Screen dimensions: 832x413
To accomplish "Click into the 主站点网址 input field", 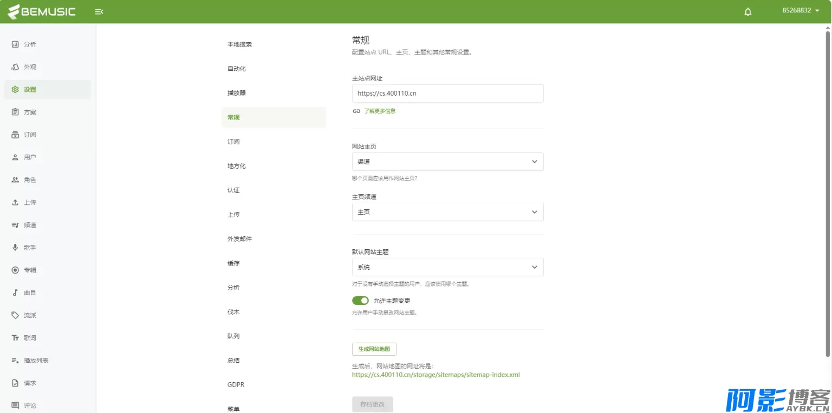I will [447, 94].
